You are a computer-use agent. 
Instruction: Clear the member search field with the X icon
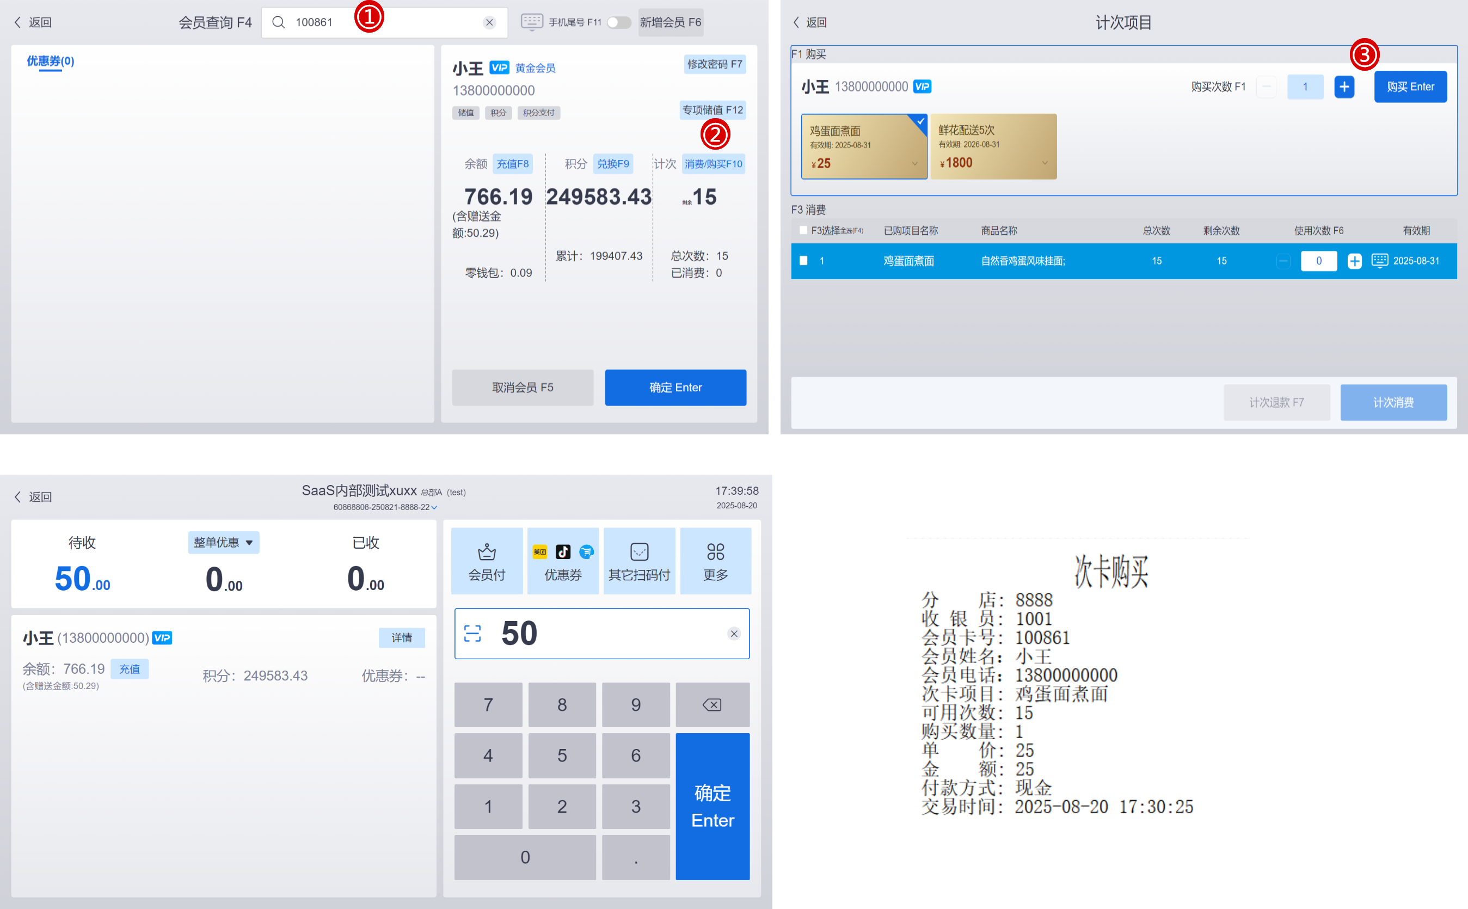click(x=489, y=22)
